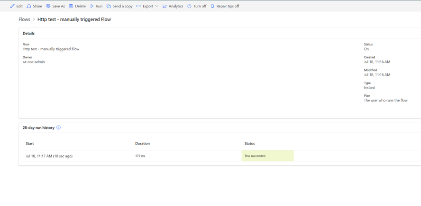Screen dimensions: 421x206
Task: Click the Save As icon
Action: [48, 6]
